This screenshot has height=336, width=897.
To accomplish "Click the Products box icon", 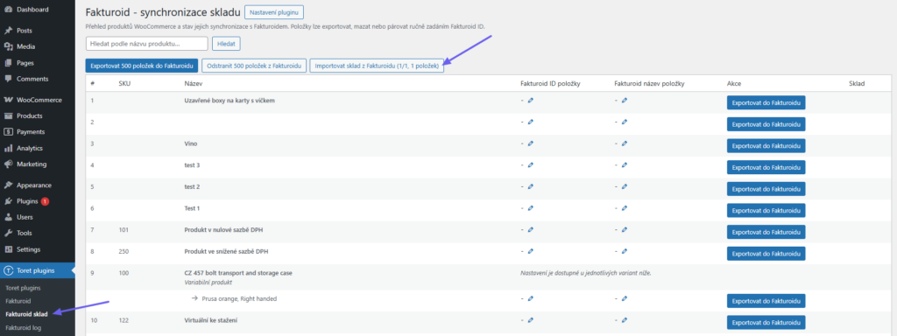I will 8,116.
